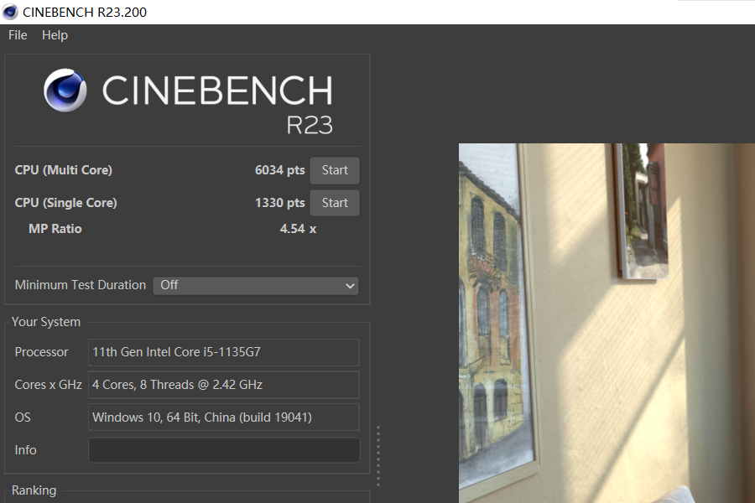755x503 pixels.
Task: Open the Minimum Test Duration dropdown
Action: pyautogui.click(x=256, y=285)
